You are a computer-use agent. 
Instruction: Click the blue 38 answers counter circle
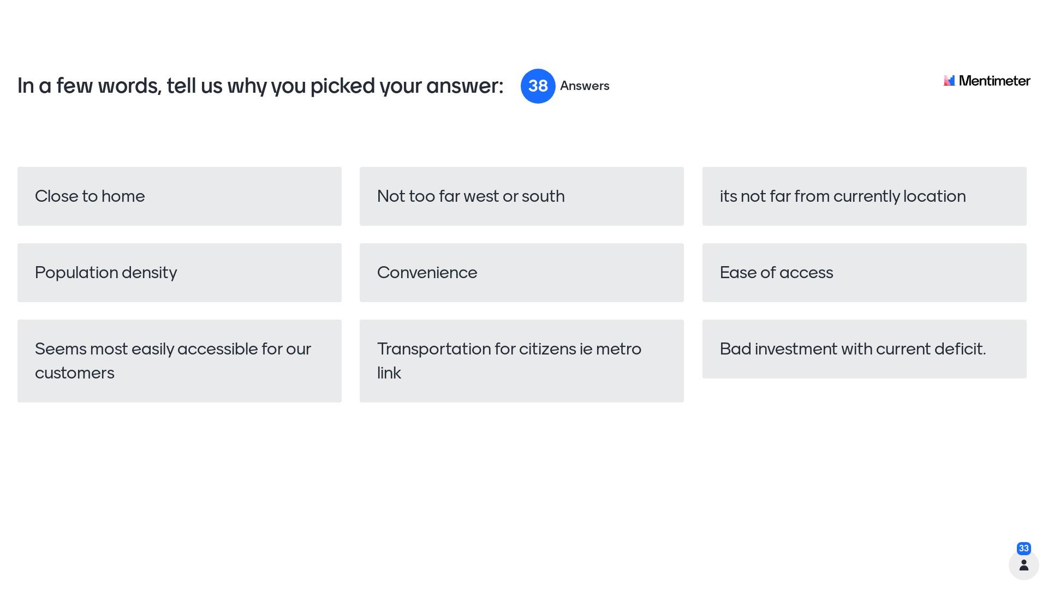pyautogui.click(x=538, y=86)
